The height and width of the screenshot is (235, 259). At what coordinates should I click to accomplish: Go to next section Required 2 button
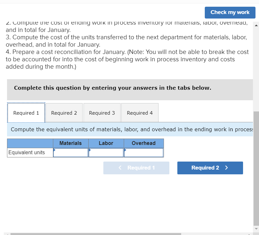[x=210, y=168]
